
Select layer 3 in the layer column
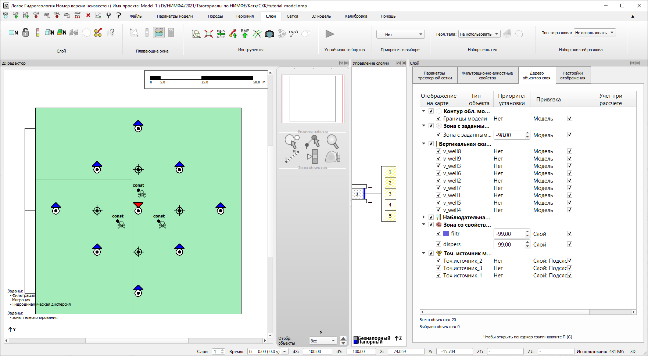390,194
